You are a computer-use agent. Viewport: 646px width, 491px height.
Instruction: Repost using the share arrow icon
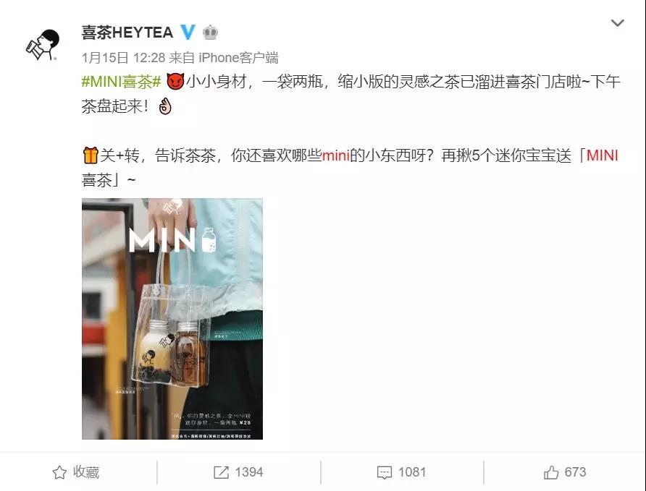[221, 472]
